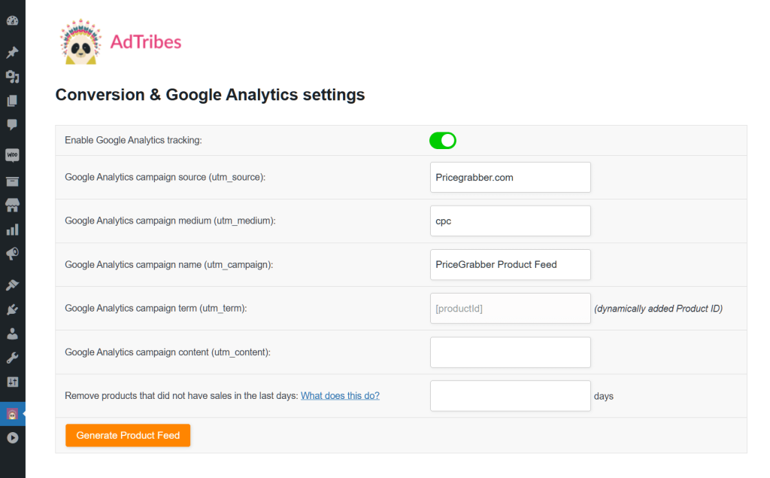This screenshot has width=770, height=478.
Task: Open Posts via the pushpin icon
Action: 12,52
